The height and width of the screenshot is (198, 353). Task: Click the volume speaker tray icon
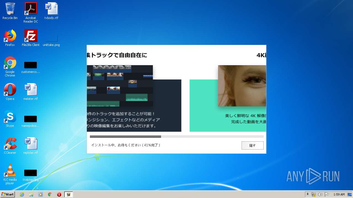(x=320, y=194)
